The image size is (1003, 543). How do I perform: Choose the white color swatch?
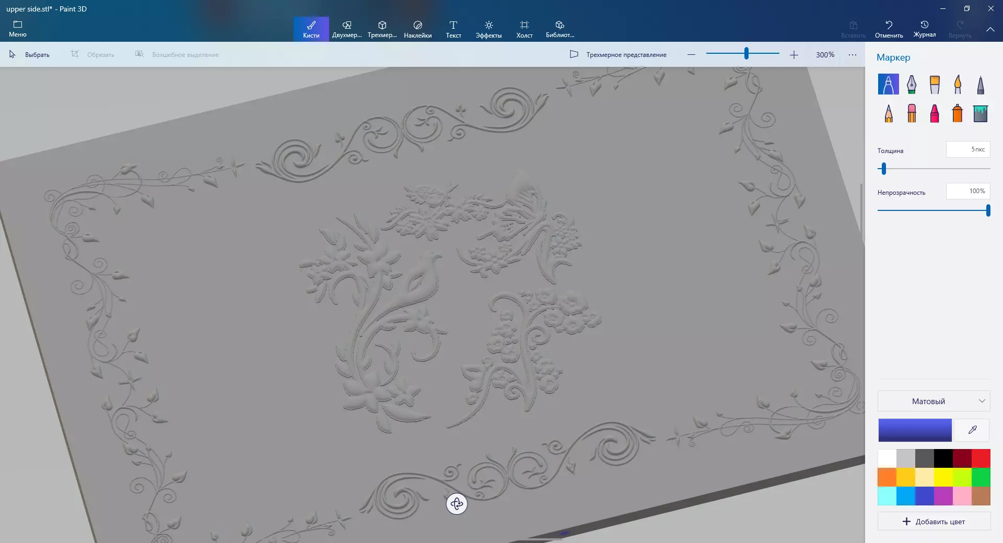point(887,458)
